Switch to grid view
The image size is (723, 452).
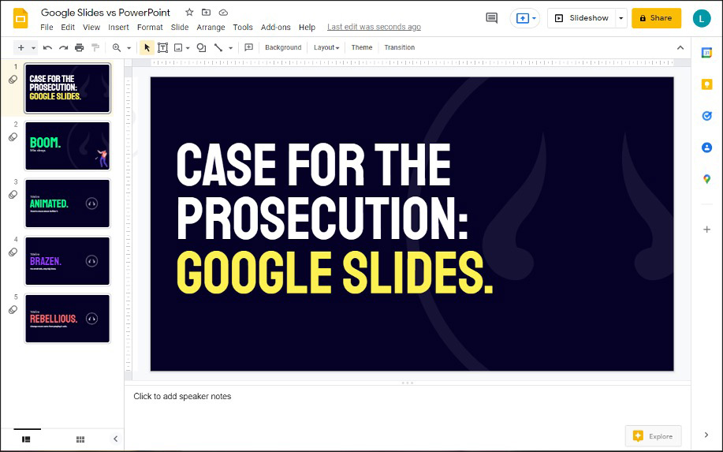tap(80, 439)
